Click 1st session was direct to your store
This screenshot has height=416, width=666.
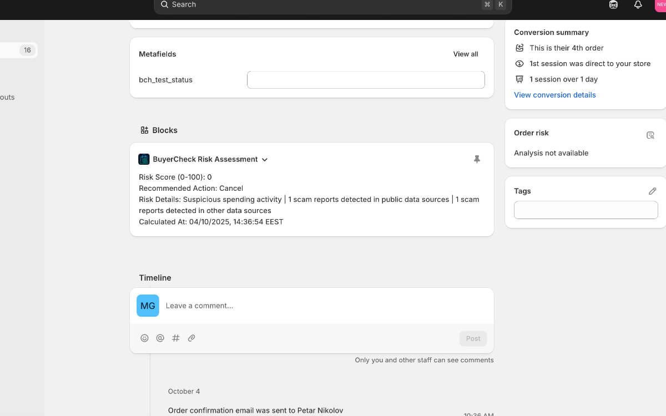click(x=590, y=64)
